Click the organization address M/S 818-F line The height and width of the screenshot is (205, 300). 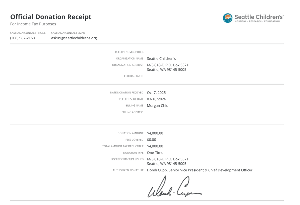point(168,65)
